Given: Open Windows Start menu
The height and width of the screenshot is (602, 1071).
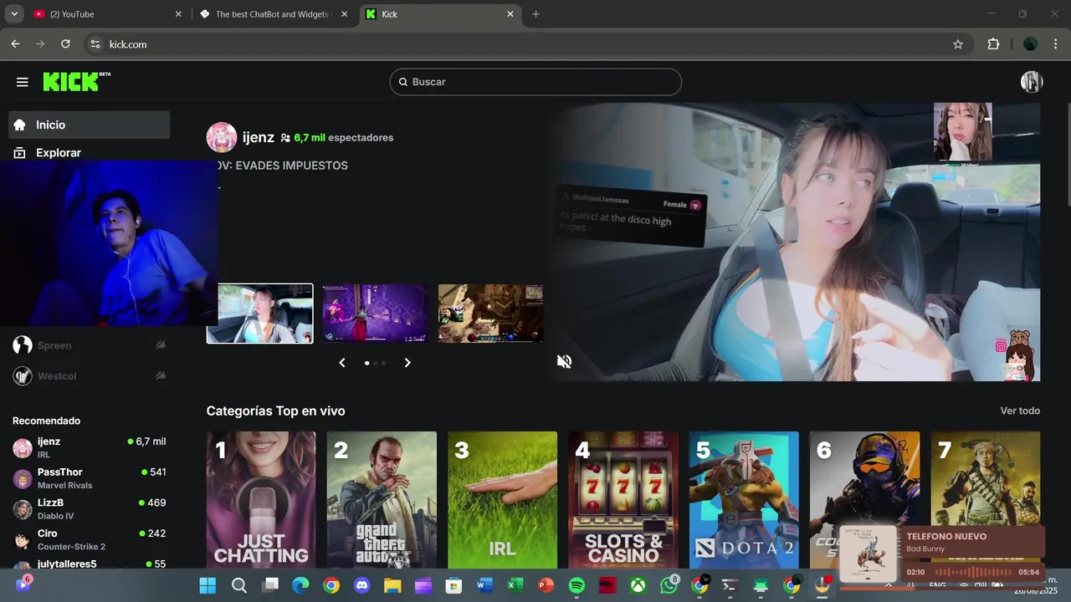Looking at the screenshot, I should (208, 585).
